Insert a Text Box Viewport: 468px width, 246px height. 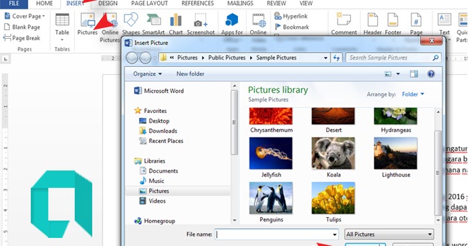click(445, 24)
